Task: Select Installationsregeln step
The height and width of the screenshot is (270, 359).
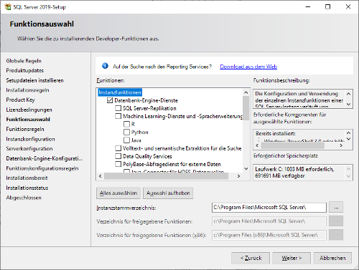Action: (x=27, y=90)
